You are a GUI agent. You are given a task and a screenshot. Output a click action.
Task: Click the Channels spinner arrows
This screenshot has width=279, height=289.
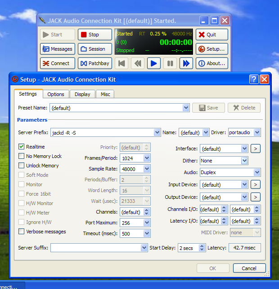coord(147,212)
